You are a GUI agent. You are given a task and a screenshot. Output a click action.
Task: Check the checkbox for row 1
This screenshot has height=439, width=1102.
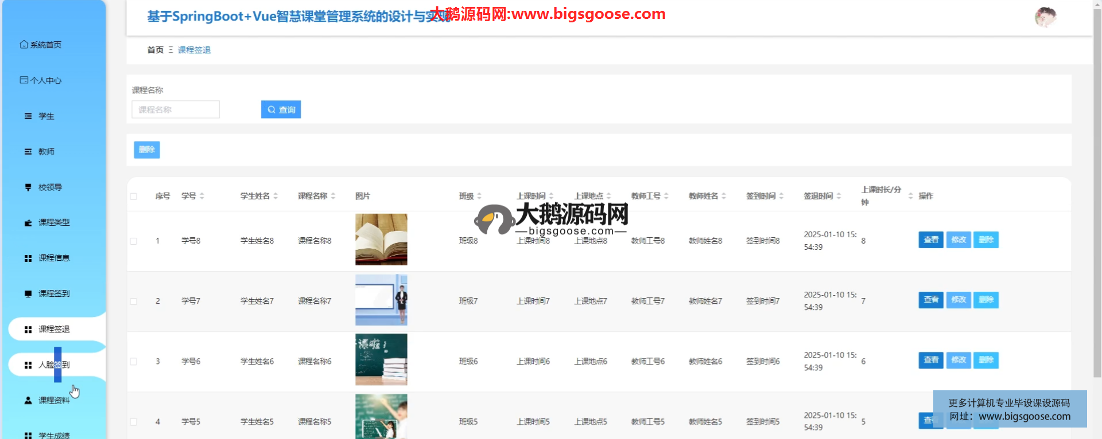pyautogui.click(x=134, y=241)
